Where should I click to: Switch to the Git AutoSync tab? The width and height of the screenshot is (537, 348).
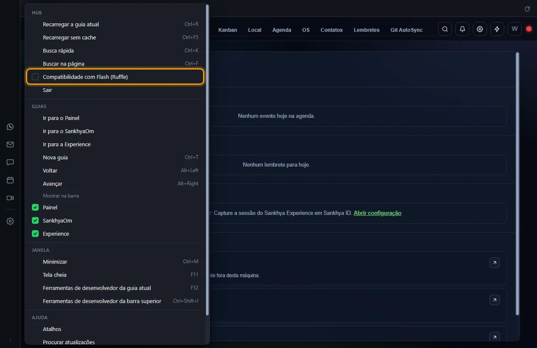[x=407, y=30]
